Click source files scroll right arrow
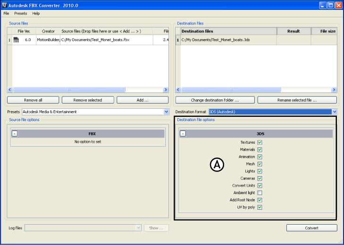The image size is (344, 245). coord(166,90)
